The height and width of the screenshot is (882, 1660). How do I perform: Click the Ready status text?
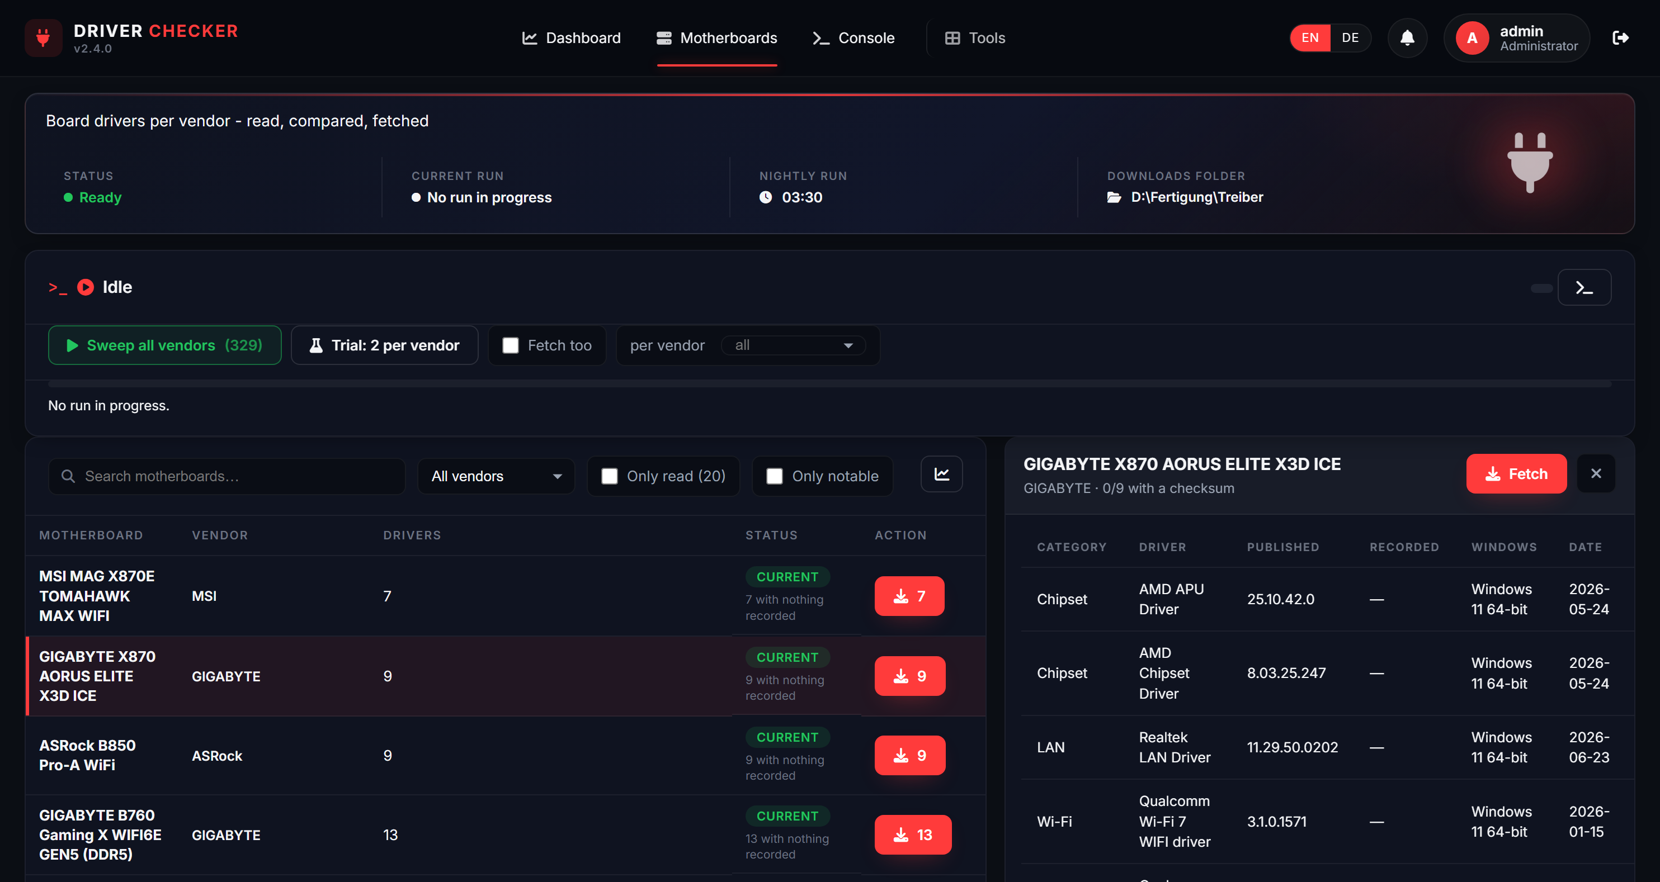[100, 198]
